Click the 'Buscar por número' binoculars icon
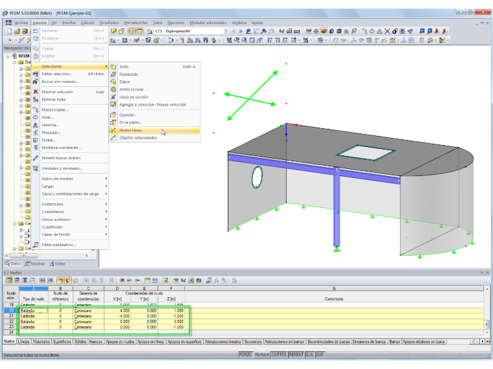The width and height of the screenshot is (493, 369). [36, 82]
